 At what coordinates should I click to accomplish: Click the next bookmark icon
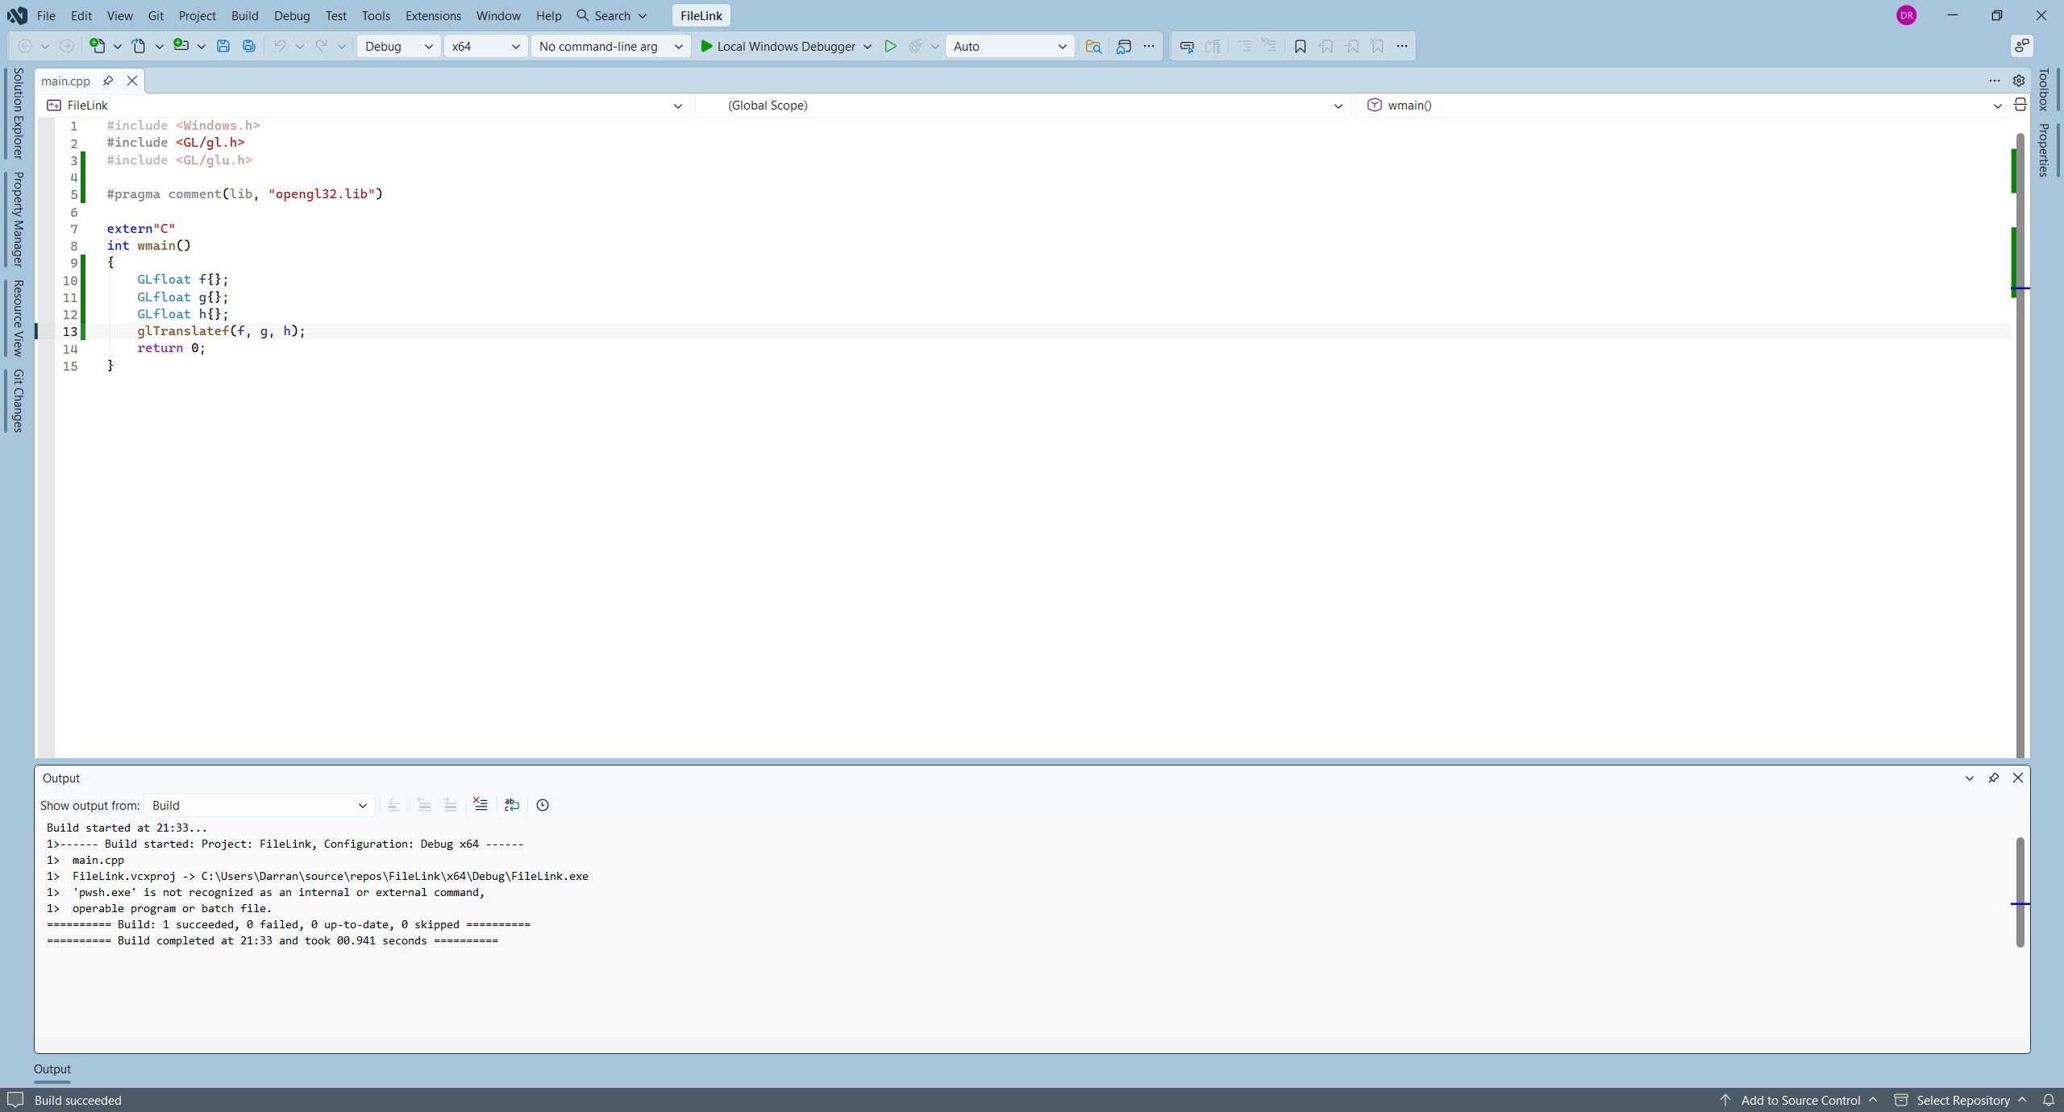(1352, 46)
